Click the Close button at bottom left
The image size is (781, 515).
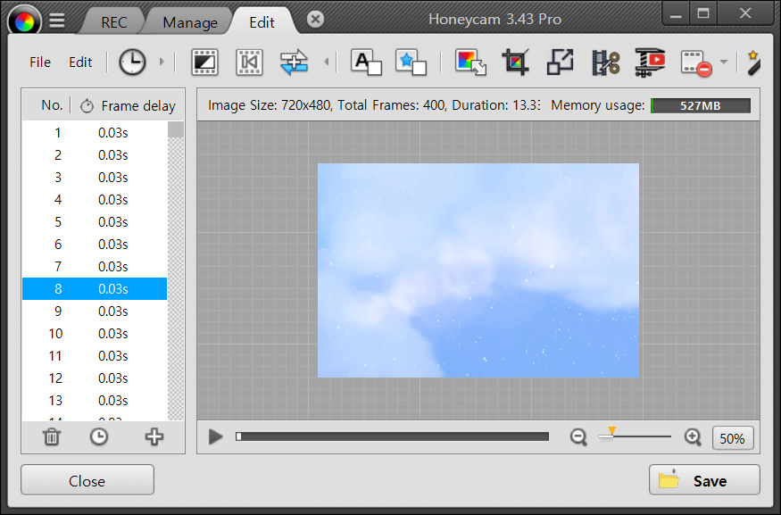(x=87, y=480)
